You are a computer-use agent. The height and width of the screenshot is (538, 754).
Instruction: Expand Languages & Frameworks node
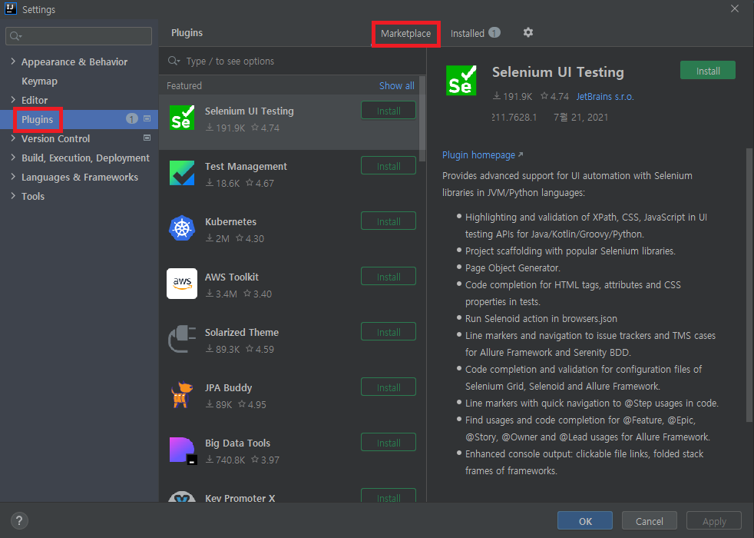point(13,177)
